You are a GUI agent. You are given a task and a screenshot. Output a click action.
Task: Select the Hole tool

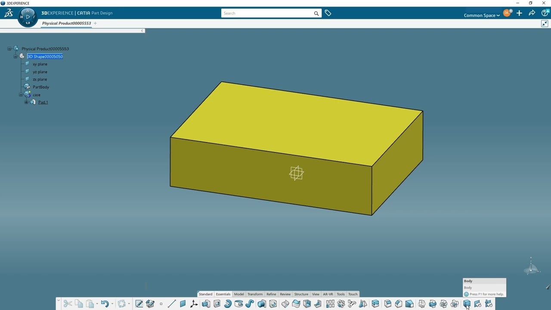click(273, 304)
